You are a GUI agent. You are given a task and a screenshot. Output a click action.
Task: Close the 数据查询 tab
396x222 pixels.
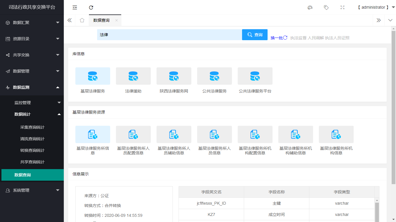point(117,20)
